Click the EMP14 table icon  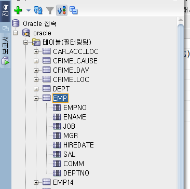[x=46, y=182]
